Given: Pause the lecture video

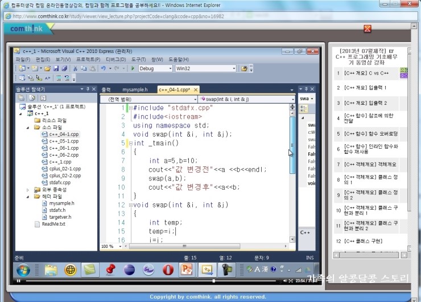Looking at the screenshot, I should pos(18,281).
